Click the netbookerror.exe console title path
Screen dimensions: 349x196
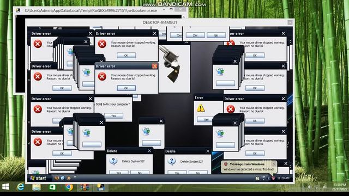[x=91, y=10]
